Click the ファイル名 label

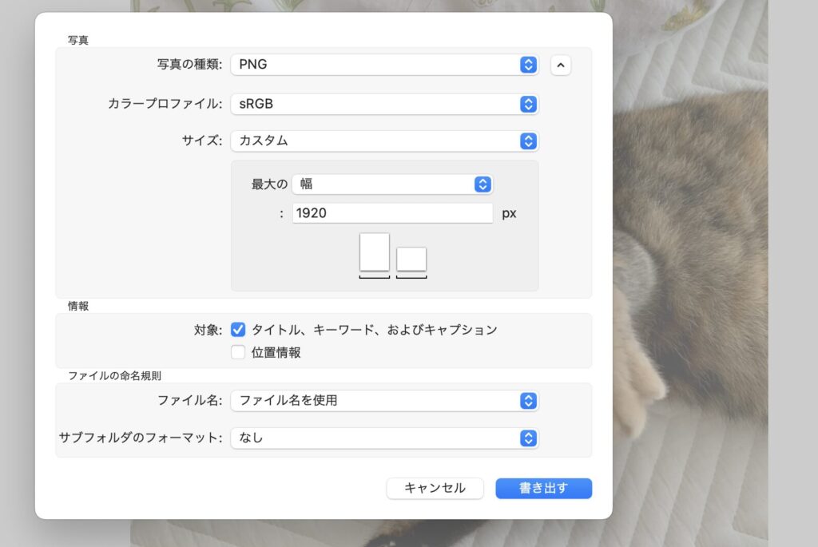tap(190, 400)
